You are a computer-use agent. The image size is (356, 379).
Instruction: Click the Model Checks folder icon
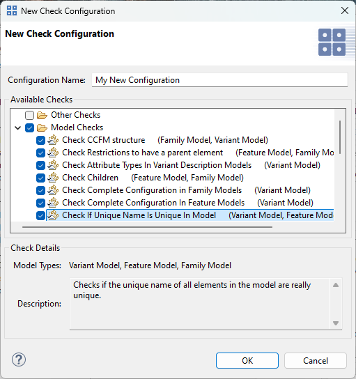point(42,128)
